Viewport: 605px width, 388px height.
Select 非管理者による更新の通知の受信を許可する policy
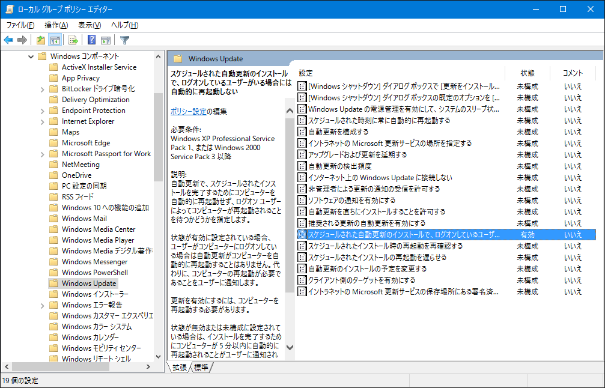pos(374,189)
